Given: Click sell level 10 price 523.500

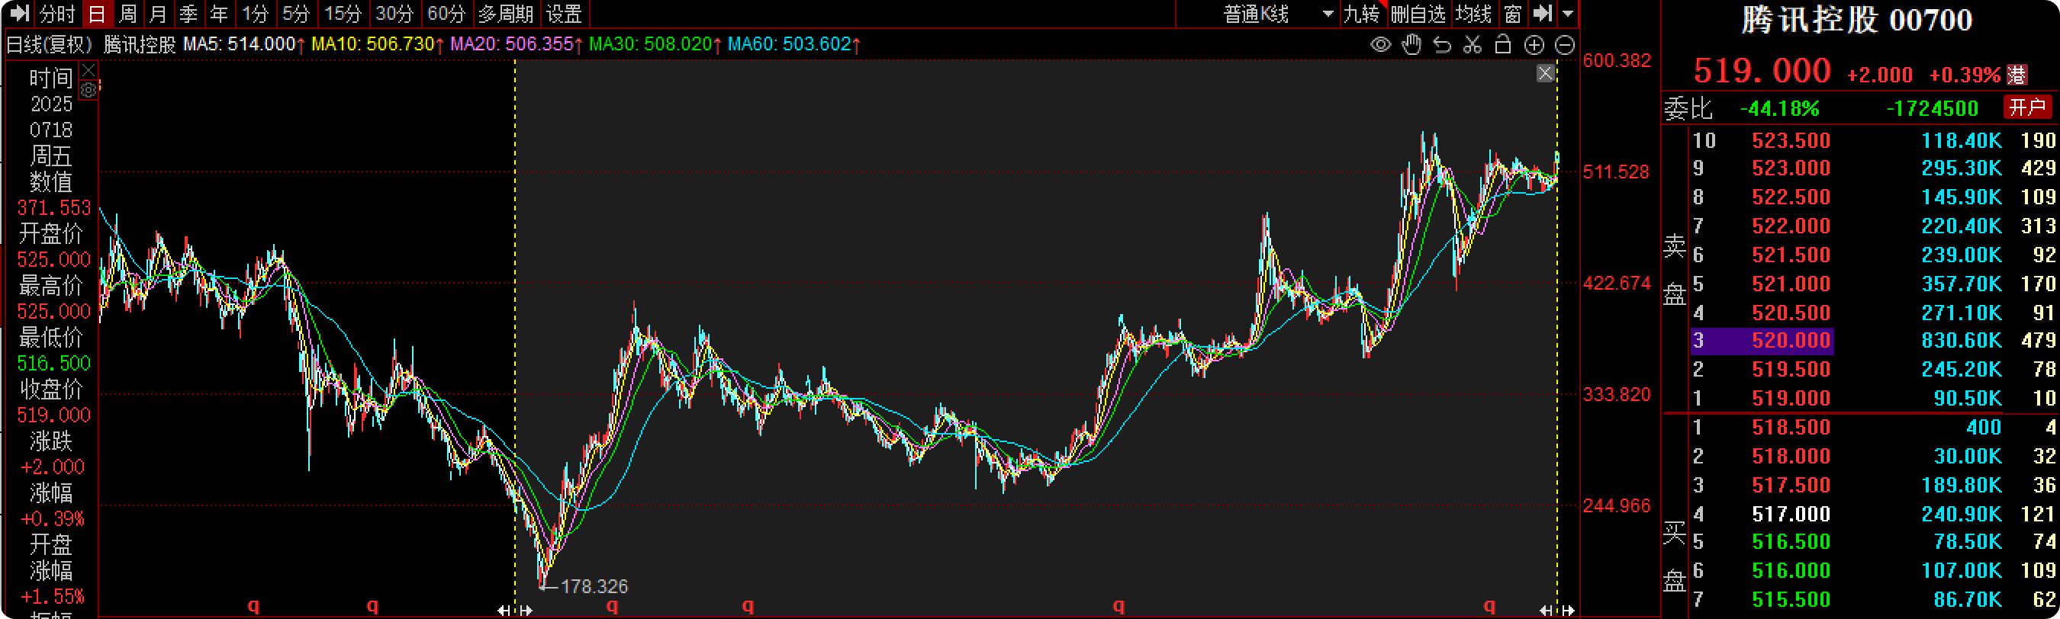Looking at the screenshot, I should 1791,140.
